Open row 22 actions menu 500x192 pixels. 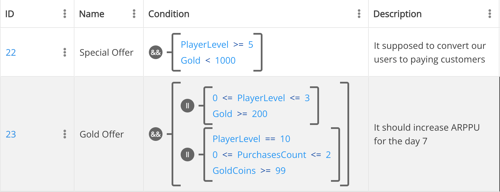point(65,52)
